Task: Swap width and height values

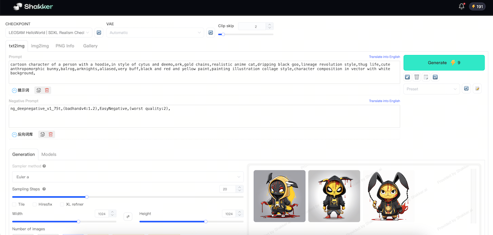Action: click(128, 216)
